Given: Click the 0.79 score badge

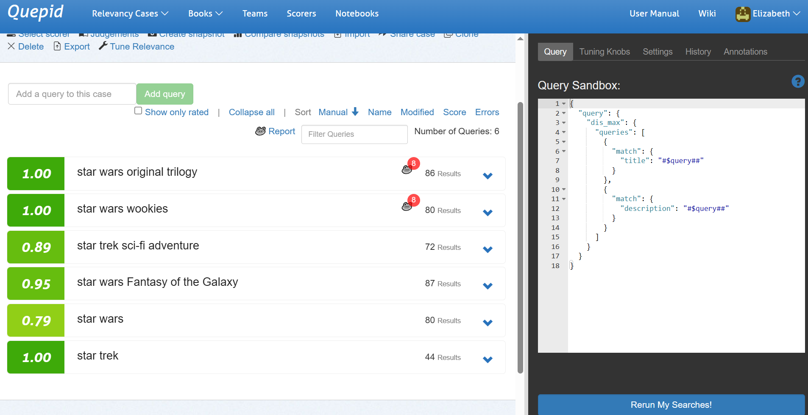Looking at the screenshot, I should pos(36,321).
